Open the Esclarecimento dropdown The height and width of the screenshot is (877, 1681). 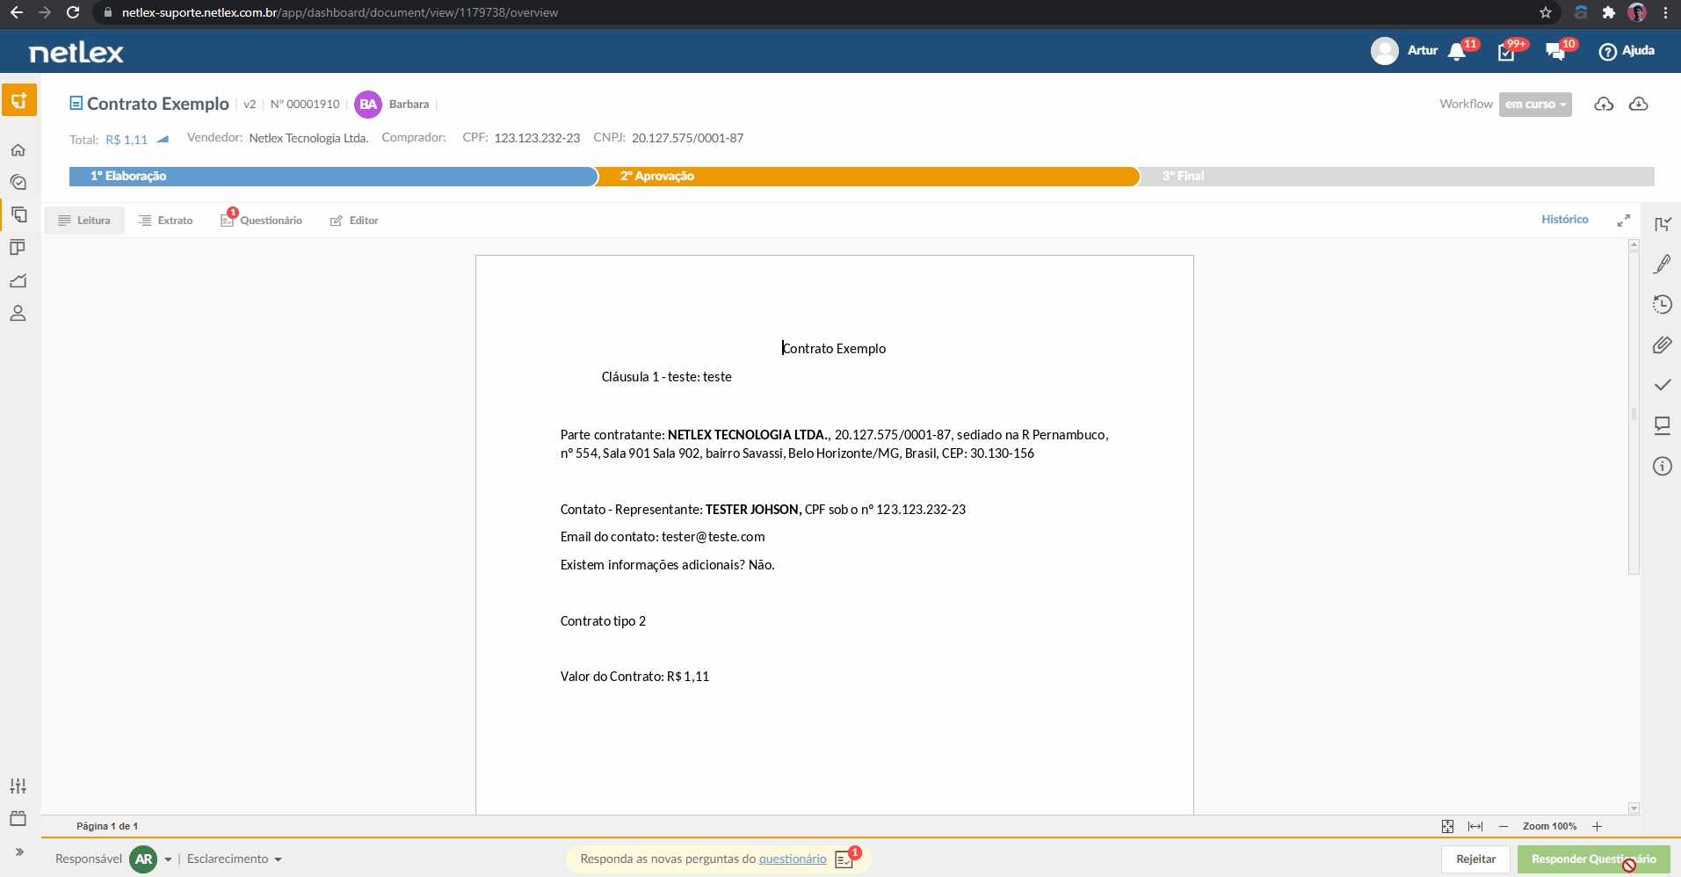pos(234,859)
